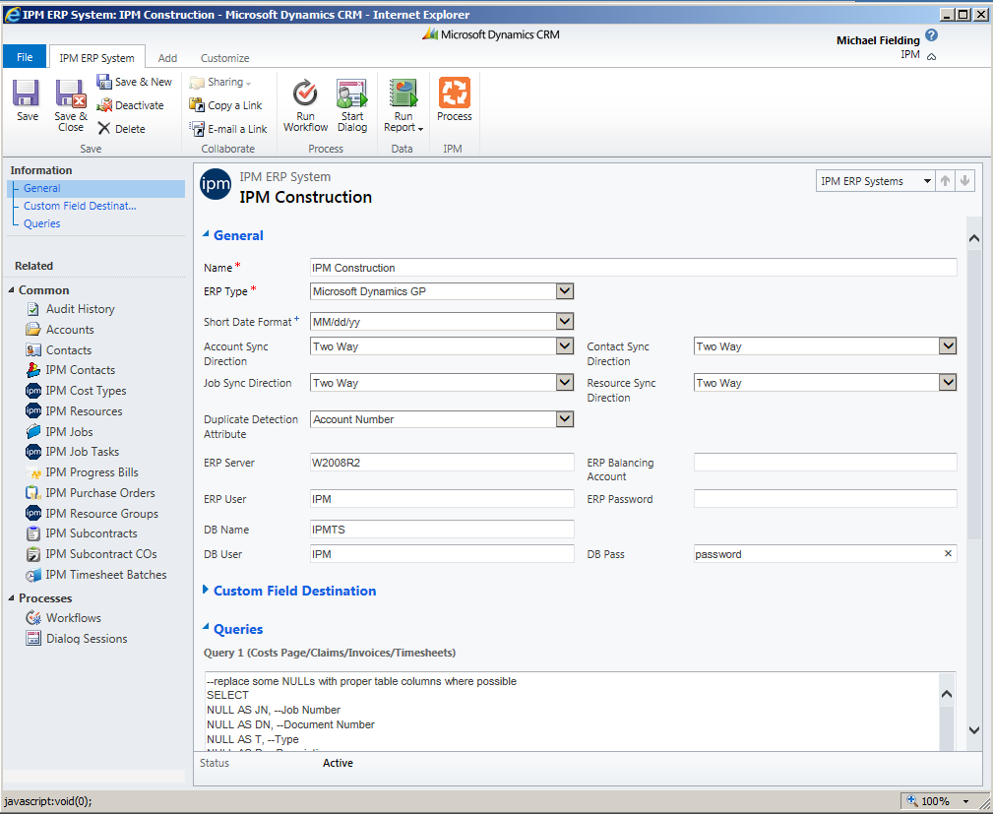Switch to the Customize ribbon tab
Screen dimensions: 993x814
click(x=224, y=58)
